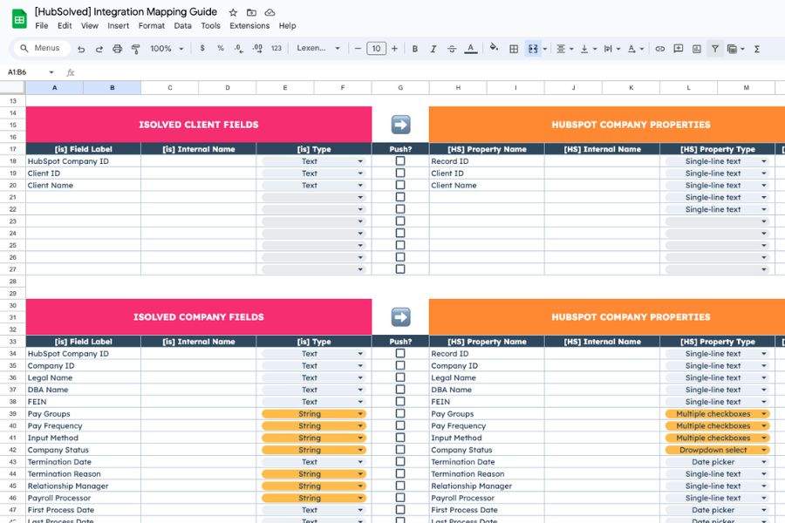
Task: Decrease decimal places
Action: click(x=239, y=49)
